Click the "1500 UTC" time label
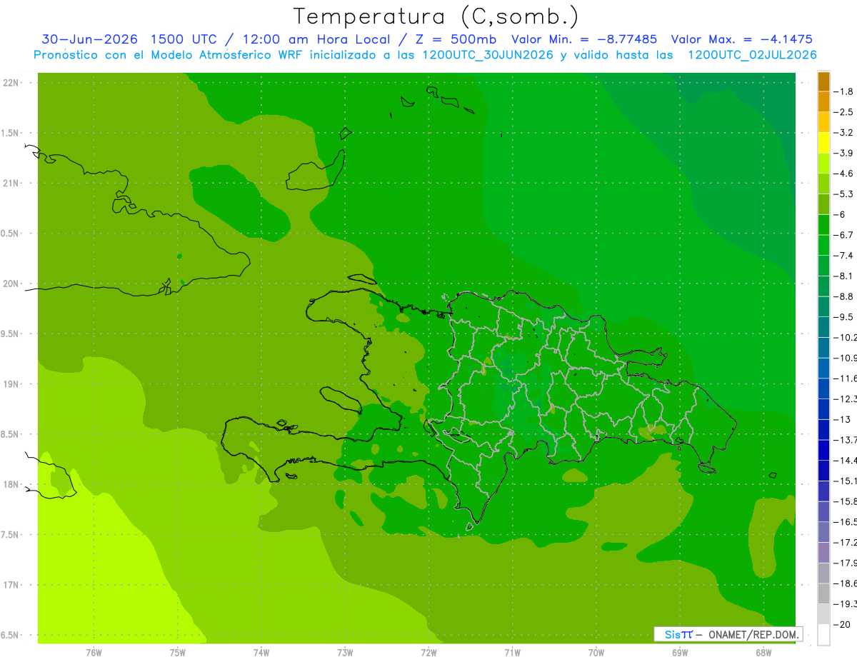857x662 pixels. tap(184, 39)
